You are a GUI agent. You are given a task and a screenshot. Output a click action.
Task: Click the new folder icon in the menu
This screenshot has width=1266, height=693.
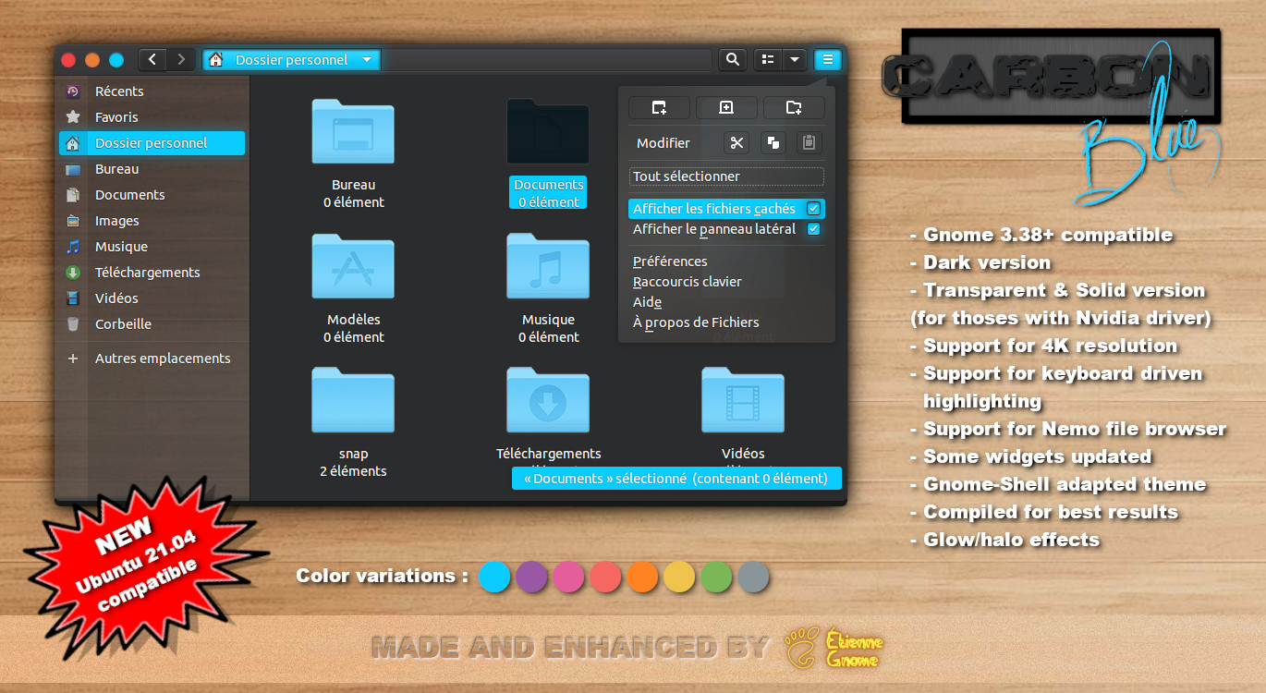794,108
